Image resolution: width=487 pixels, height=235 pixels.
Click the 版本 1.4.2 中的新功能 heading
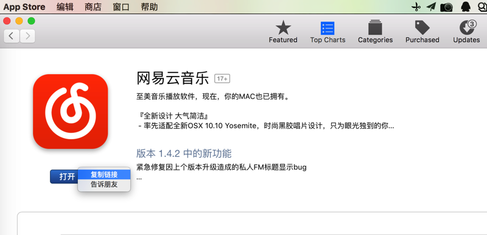pos(184,153)
